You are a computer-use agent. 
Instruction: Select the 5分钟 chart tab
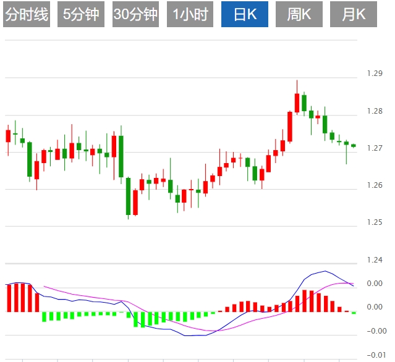[81, 14]
